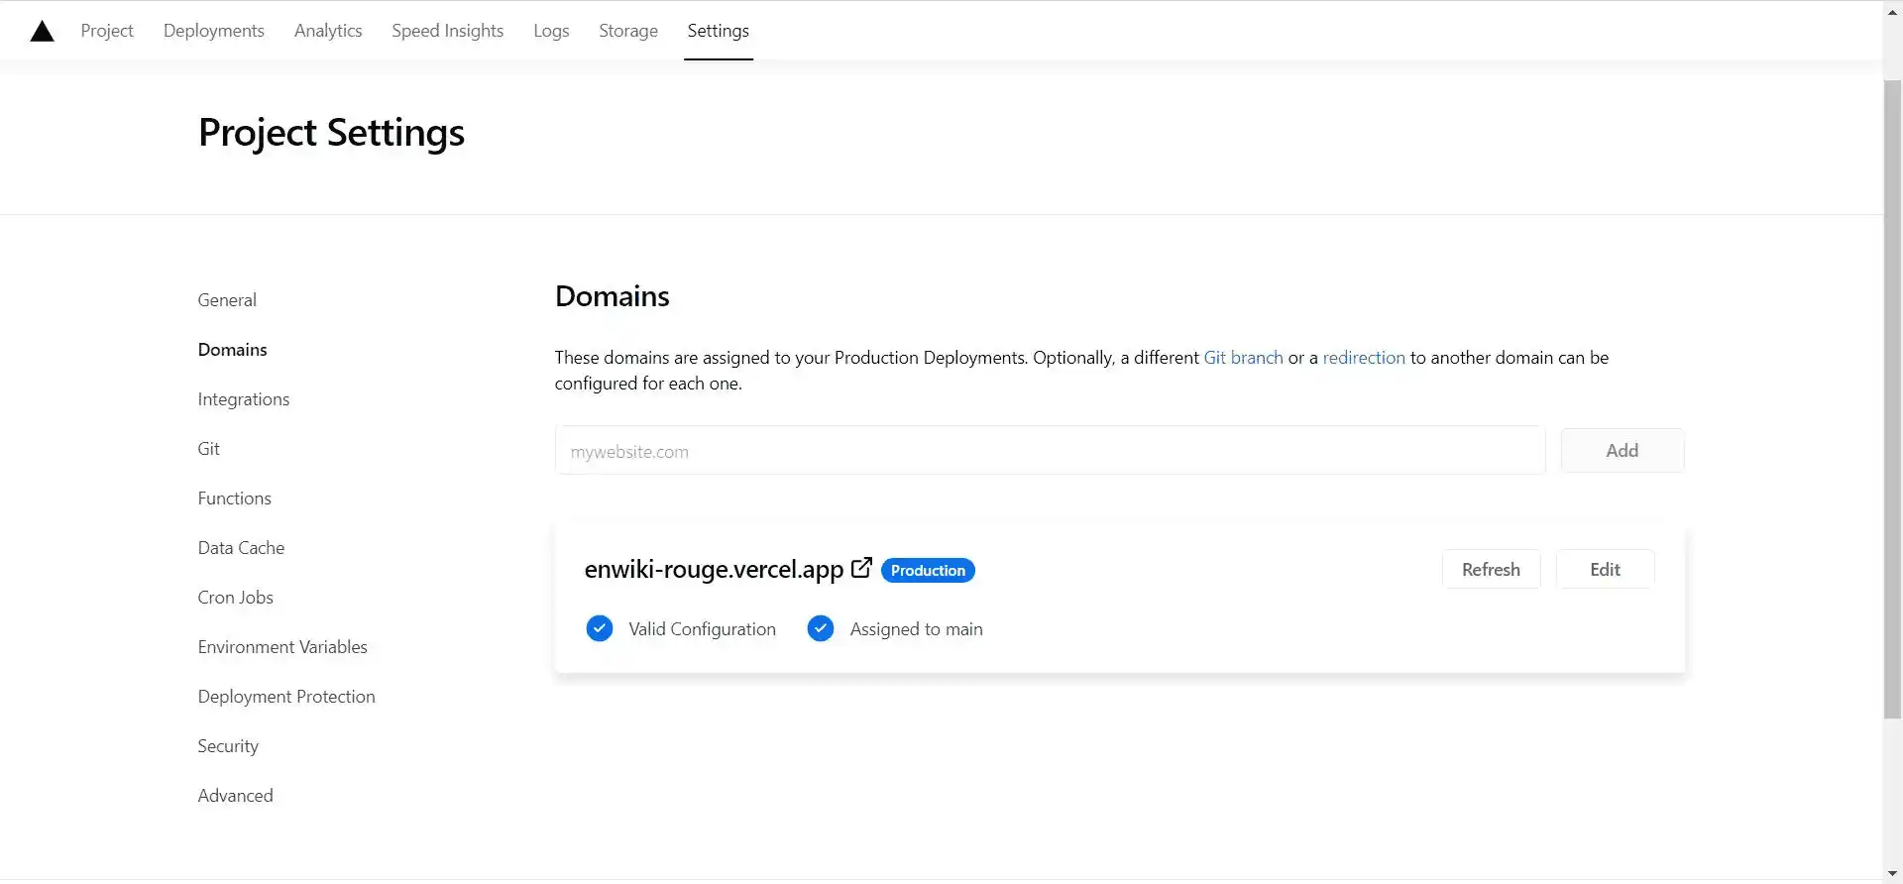Select Domains in the settings sidebar
Screen dimensions: 1903x884
pos(232,350)
